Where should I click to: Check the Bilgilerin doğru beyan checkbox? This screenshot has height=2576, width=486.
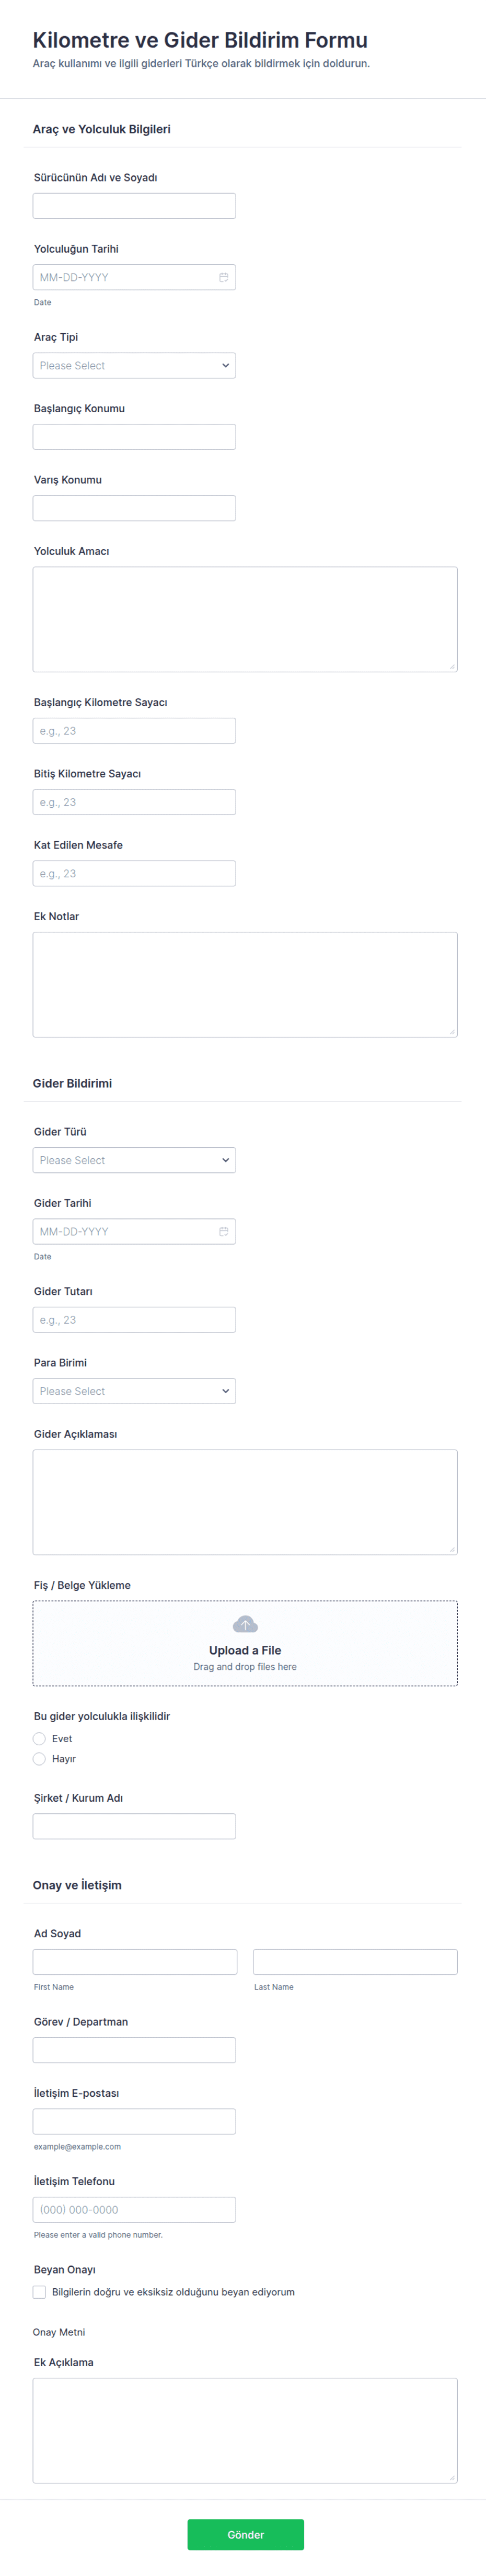(x=40, y=2291)
